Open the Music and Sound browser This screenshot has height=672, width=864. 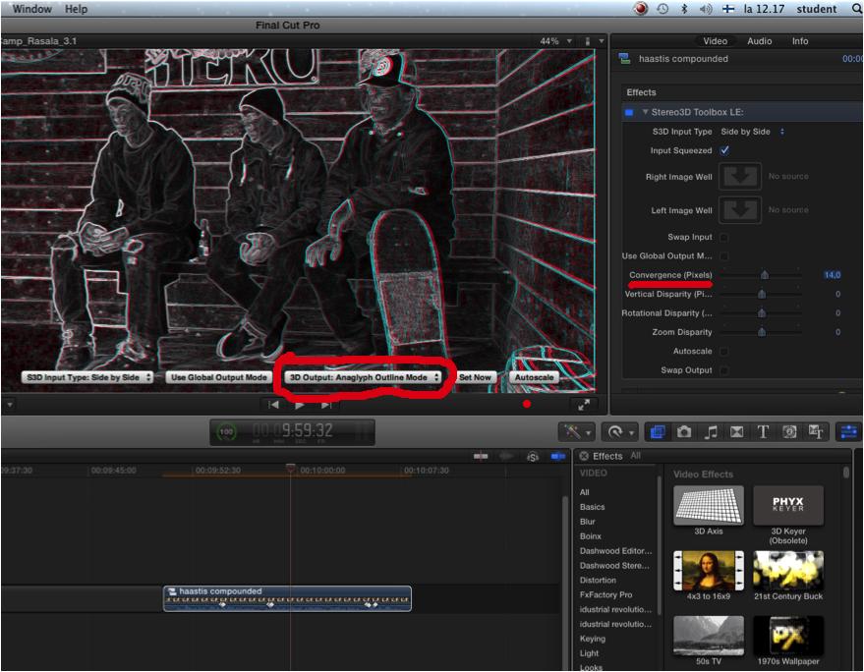point(711,432)
